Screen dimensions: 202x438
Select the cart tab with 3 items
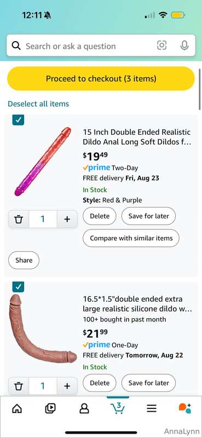[x=118, y=408]
